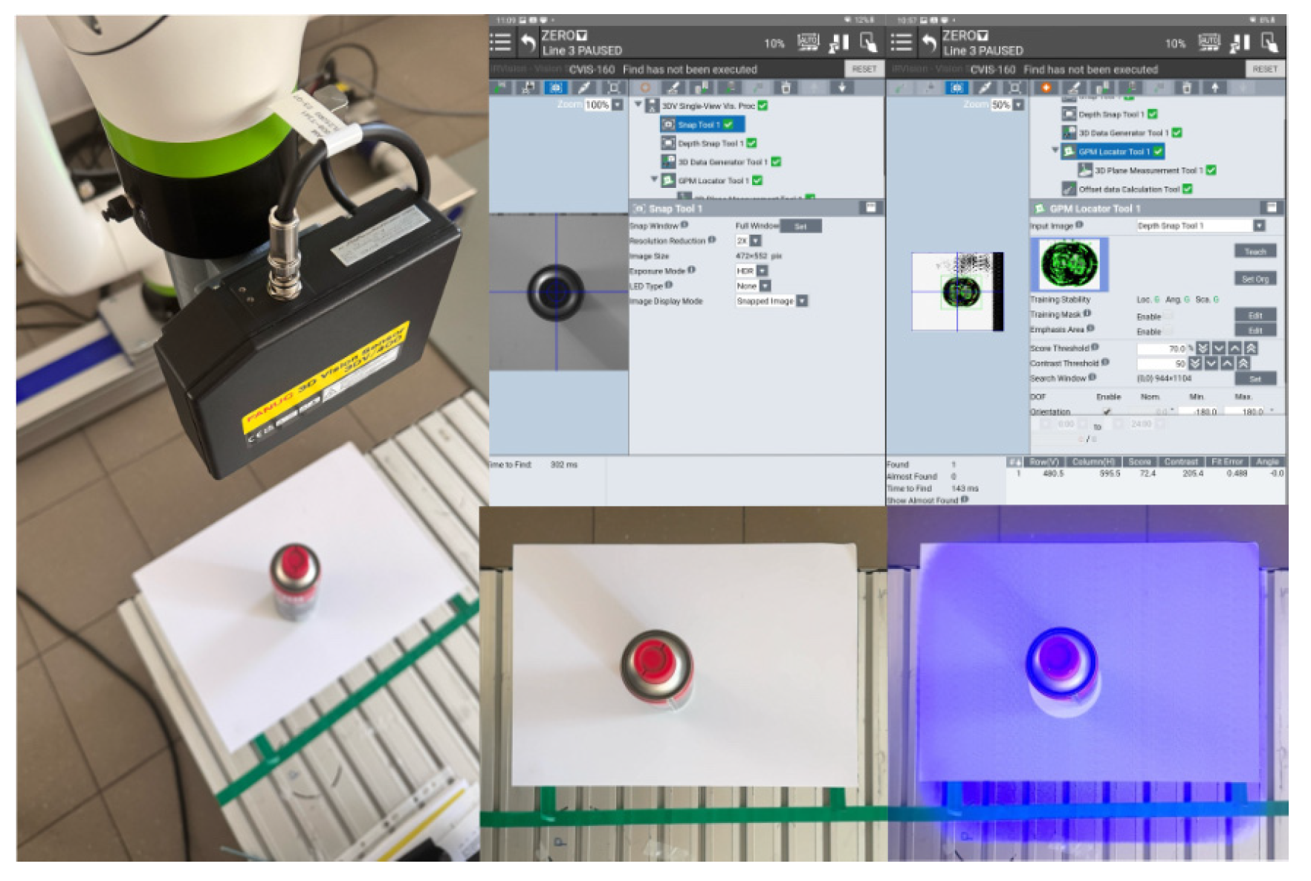Open the Exposure Mode HDR dropdown
The width and height of the screenshot is (1311, 881).
point(761,271)
